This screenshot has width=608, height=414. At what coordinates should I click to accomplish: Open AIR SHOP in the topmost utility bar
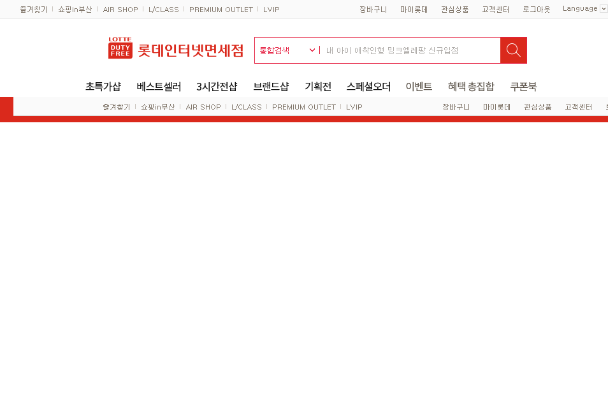click(120, 10)
